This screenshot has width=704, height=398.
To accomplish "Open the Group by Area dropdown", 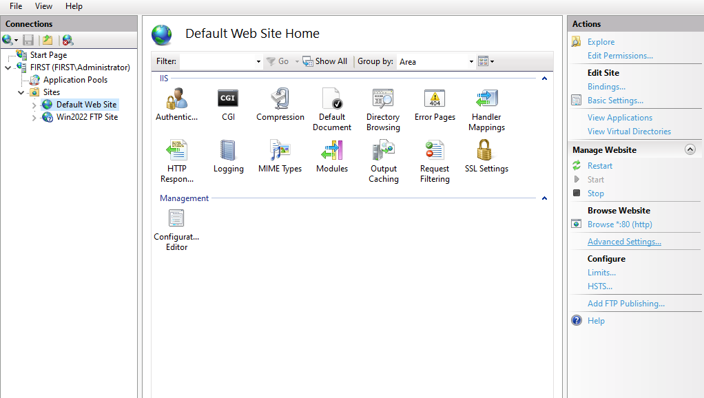I will (x=471, y=61).
